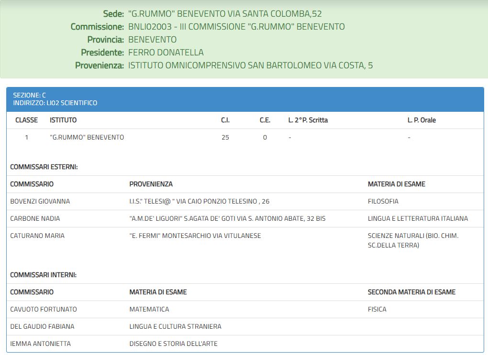Click the E. FERMI MONTESARCHIO VIA VITULANESE cell

[195, 236]
